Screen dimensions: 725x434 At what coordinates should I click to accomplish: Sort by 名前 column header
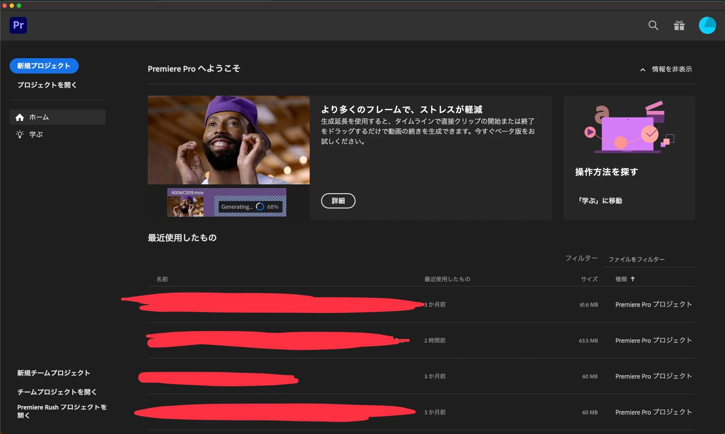[x=162, y=279]
